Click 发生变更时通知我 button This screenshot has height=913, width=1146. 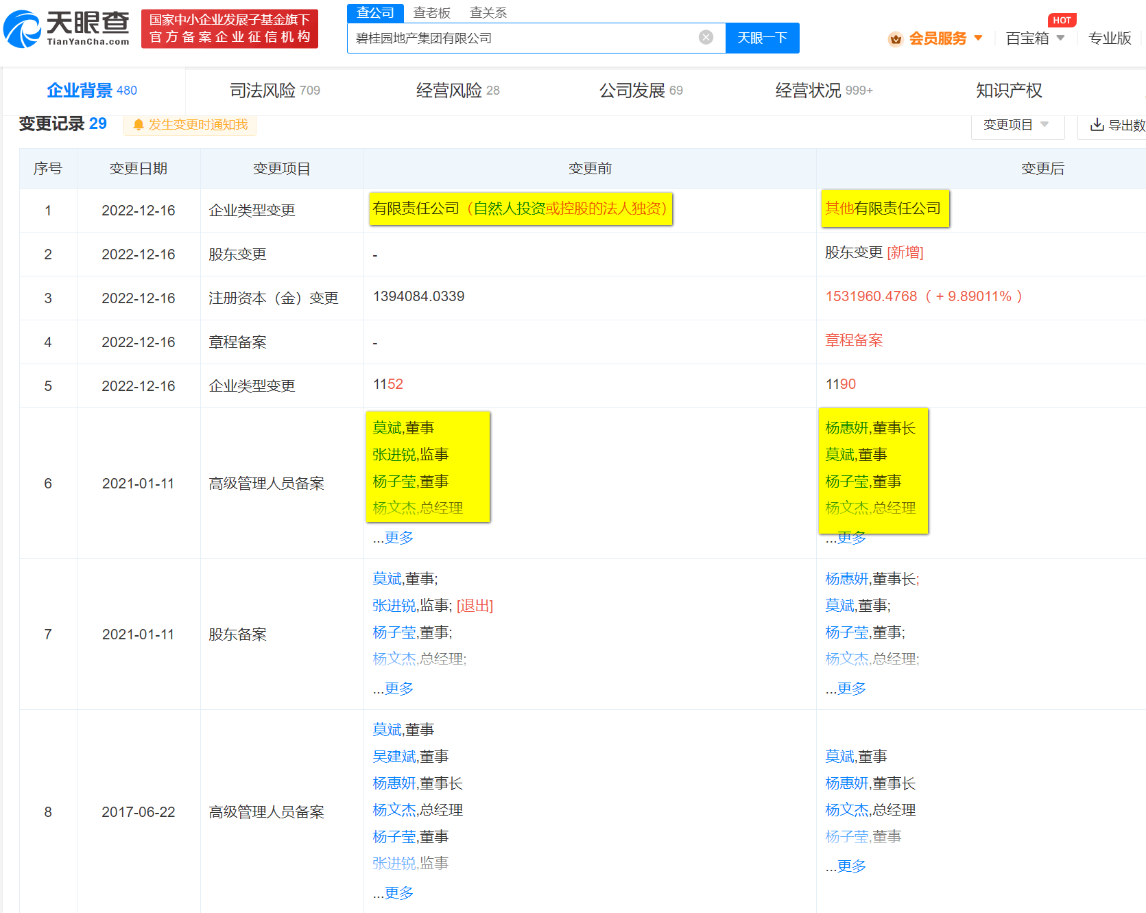pyautogui.click(x=190, y=124)
